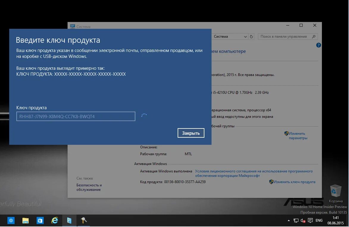
Task: Click the shield icon beside Изменить ключ продукта
Action: click(271, 182)
